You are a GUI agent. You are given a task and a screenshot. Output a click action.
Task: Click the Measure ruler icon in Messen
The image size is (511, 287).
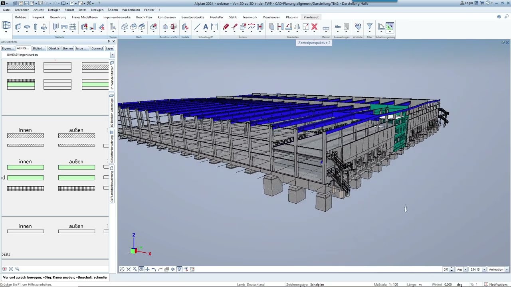click(326, 28)
